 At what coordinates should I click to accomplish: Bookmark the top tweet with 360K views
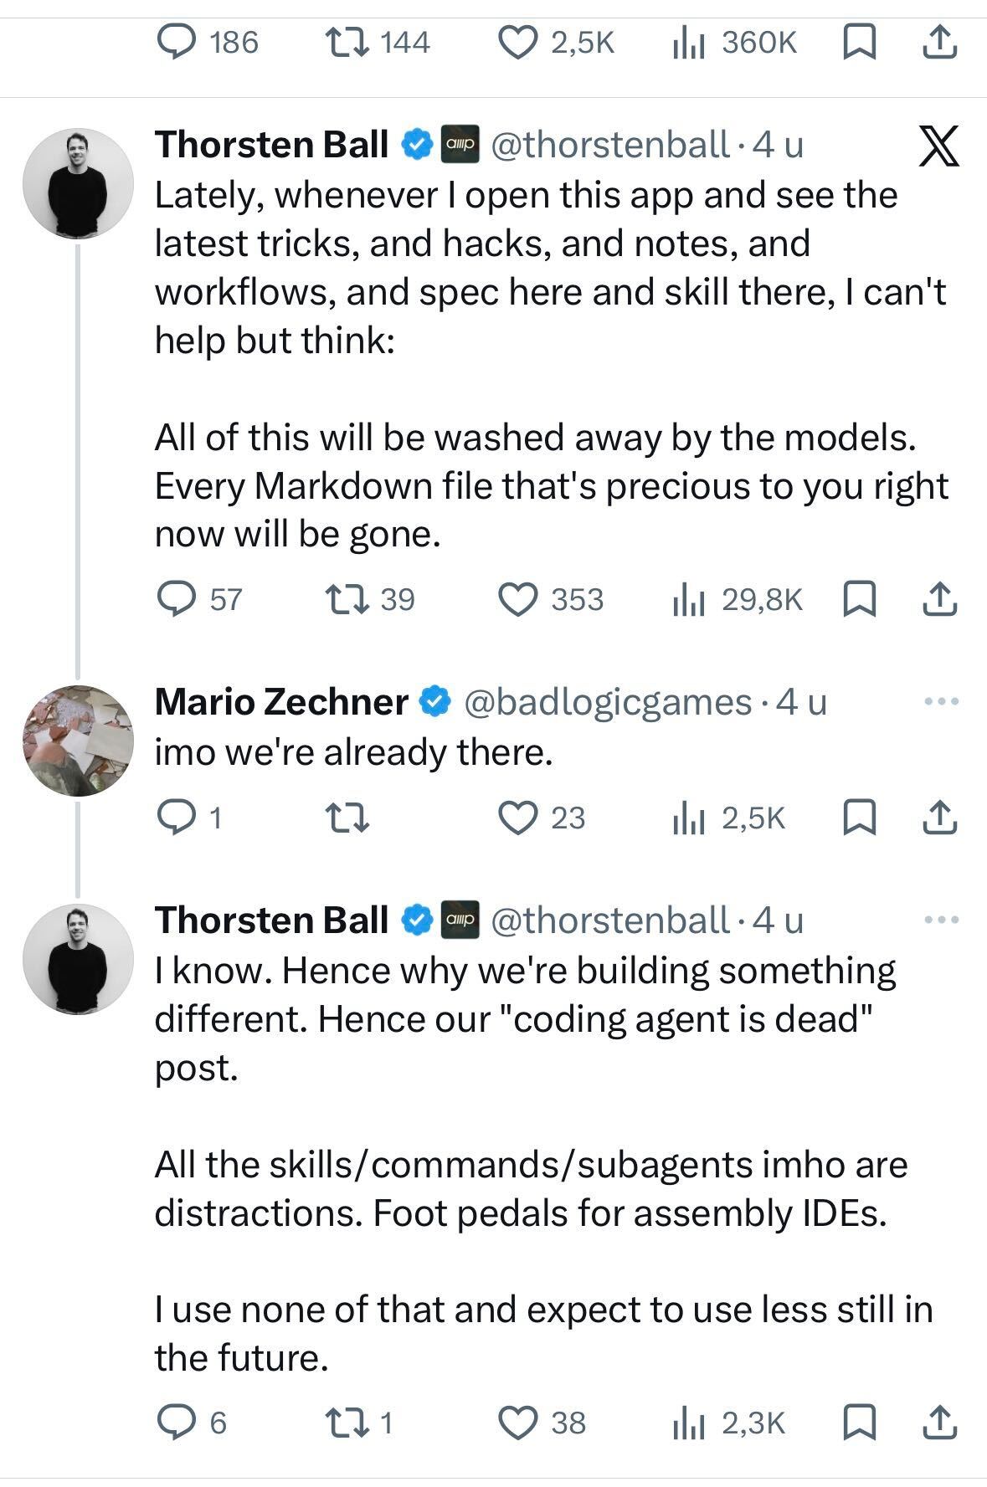pos(858,42)
